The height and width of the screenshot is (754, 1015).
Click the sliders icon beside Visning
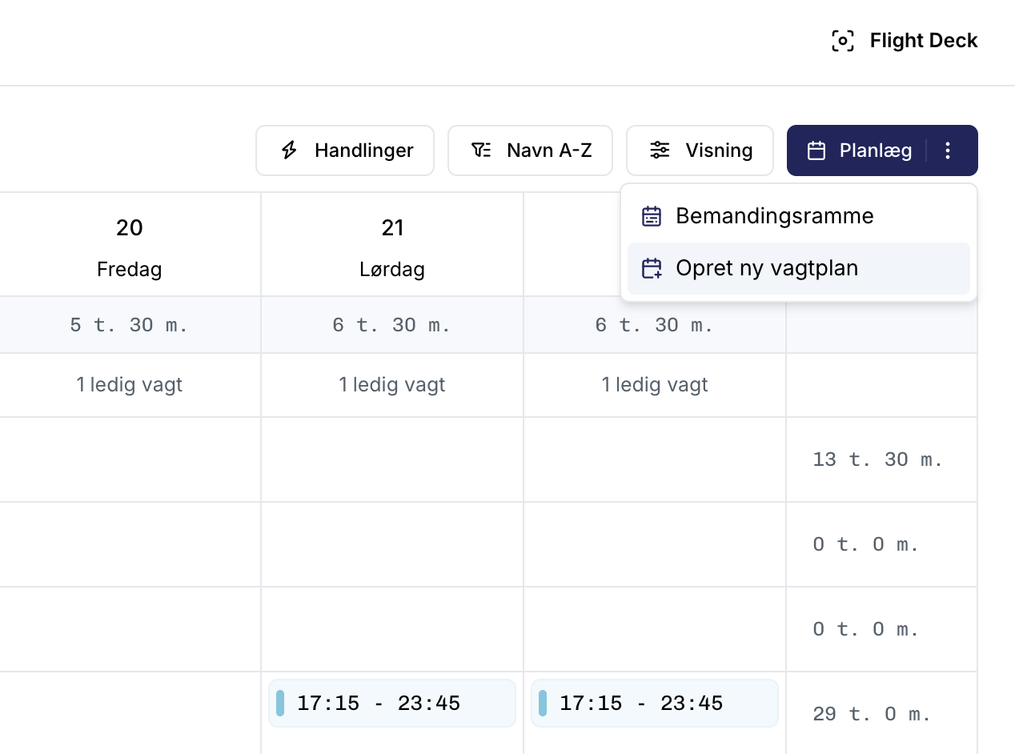click(x=660, y=150)
